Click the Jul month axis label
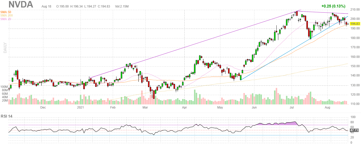The width and height of the screenshot is (361, 146). tap(292, 107)
